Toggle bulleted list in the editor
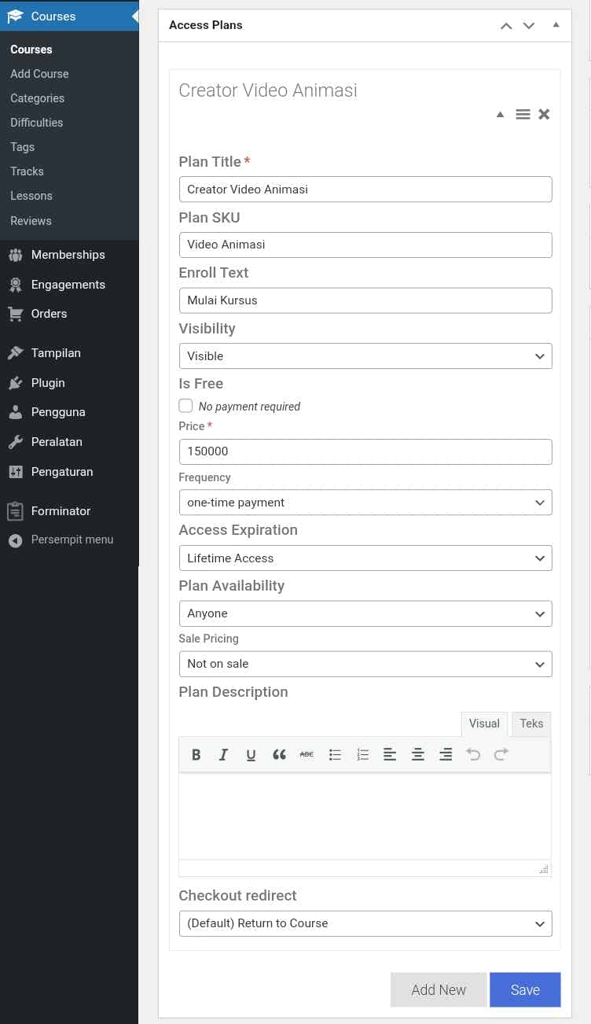This screenshot has width=591, height=1024. [335, 755]
